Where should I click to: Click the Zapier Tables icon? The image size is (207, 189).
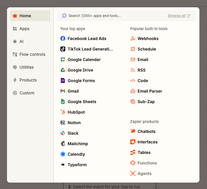tap(133, 152)
